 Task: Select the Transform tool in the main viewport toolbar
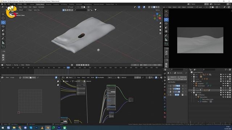click(x=3, y=34)
